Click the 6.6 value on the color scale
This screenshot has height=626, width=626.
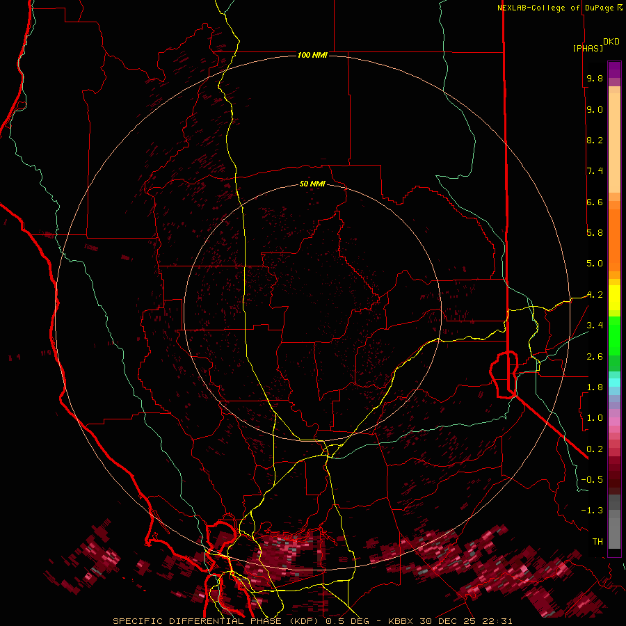[x=595, y=202]
